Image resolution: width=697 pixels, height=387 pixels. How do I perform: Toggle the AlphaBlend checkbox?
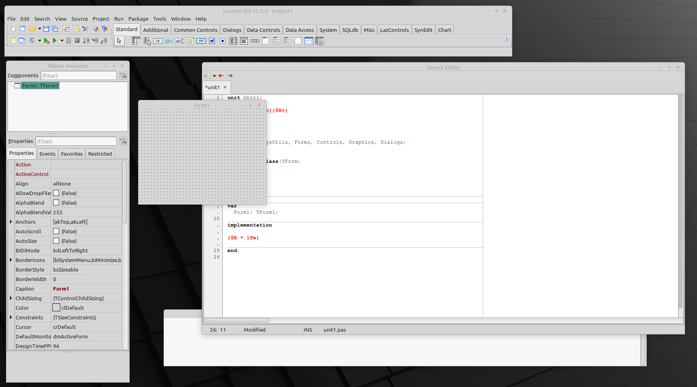56,203
